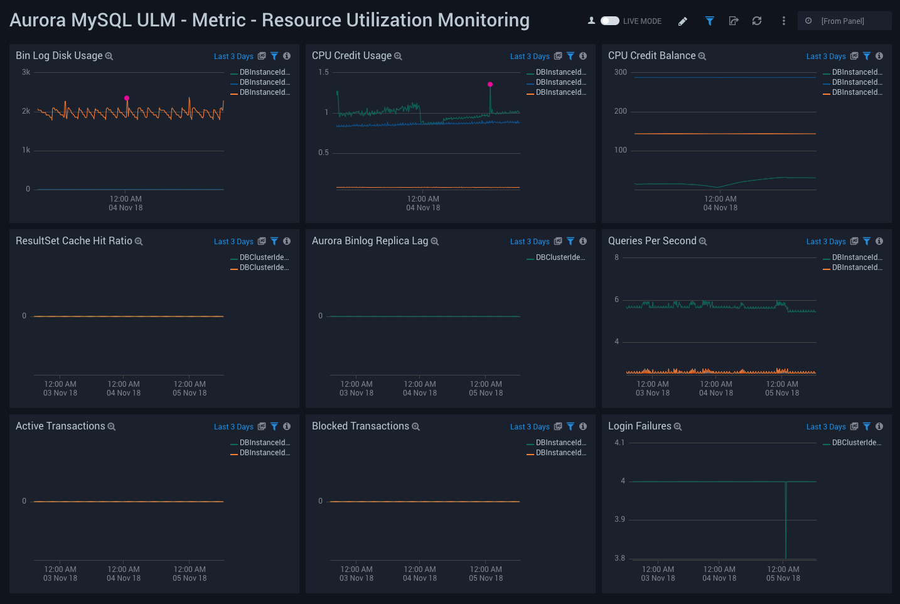Open the [From Panel] time range field
This screenshot has height=604, width=900.
(844, 20)
